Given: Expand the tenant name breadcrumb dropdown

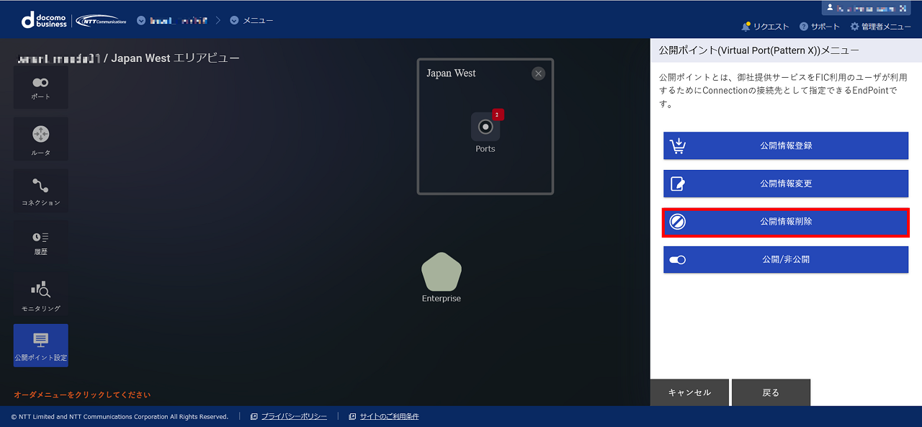Looking at the screenshot, I should click(x=172, y=20).
